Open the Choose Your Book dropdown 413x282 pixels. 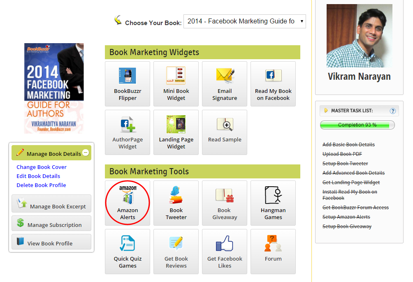(245, 21)
